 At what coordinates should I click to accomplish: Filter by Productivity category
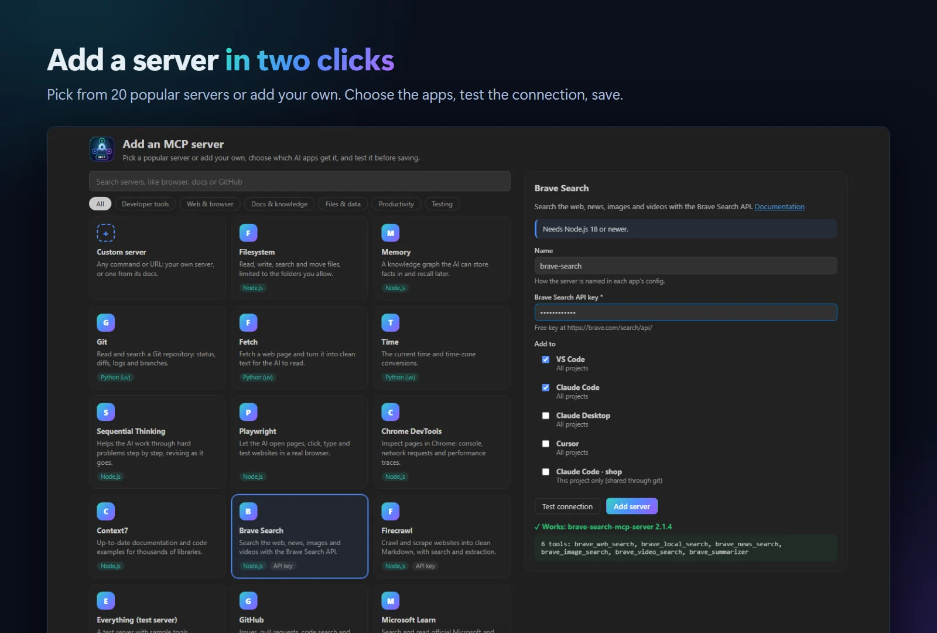396,204
